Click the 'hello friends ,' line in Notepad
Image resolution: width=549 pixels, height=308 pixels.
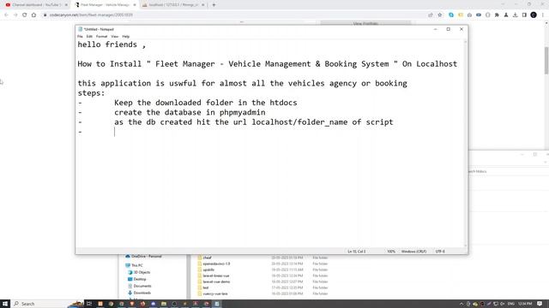[x=112, y=44]
